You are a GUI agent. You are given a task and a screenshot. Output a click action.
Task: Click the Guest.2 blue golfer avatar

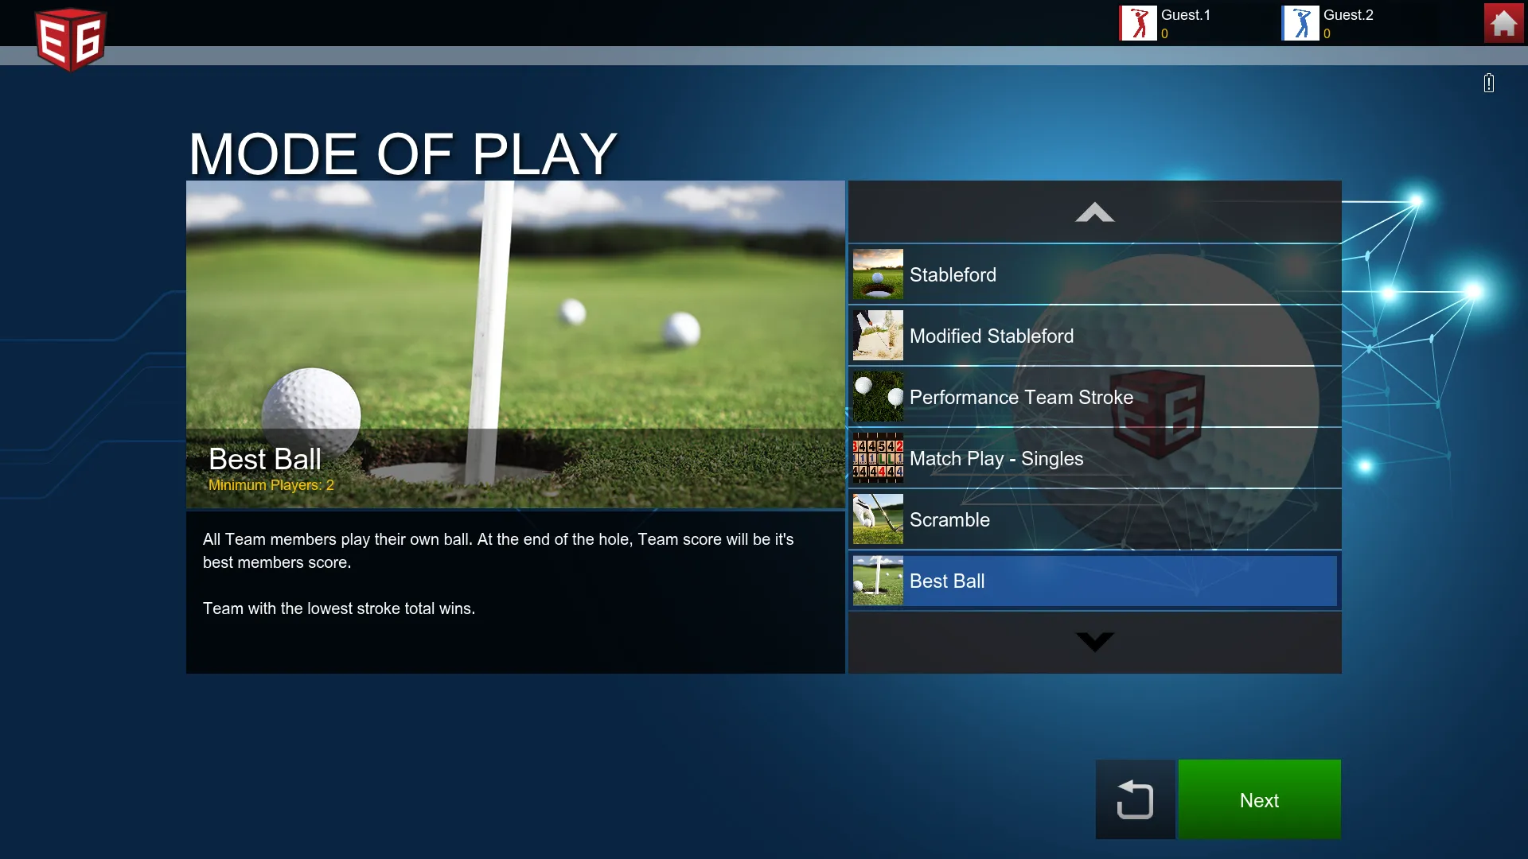point(1300,23)
